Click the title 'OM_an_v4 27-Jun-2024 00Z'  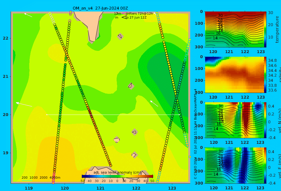coord(100,8)
